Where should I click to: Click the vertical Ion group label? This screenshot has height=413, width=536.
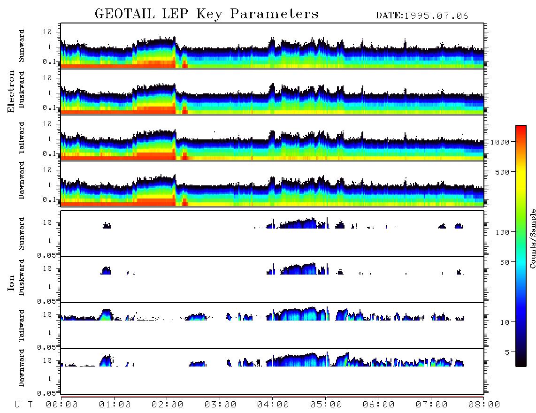click(x=11, y=283)
